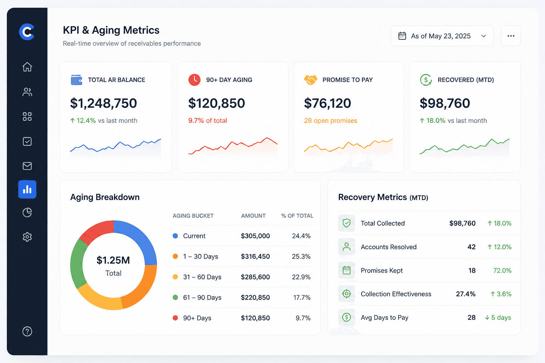This screenshot has width=545, height=363.
Task: Click the red sparkline in 90+ Day Aging
Action: point(233,146)
